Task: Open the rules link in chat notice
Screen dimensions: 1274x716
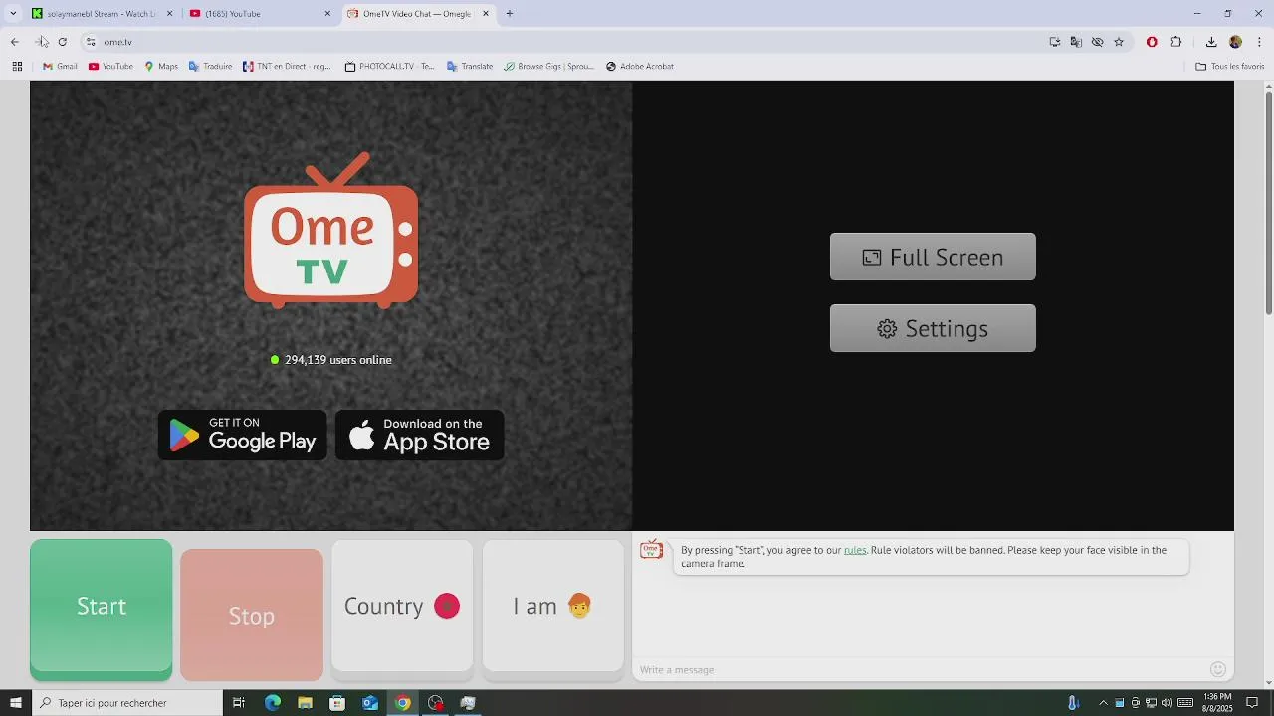Action: point(855,550)
